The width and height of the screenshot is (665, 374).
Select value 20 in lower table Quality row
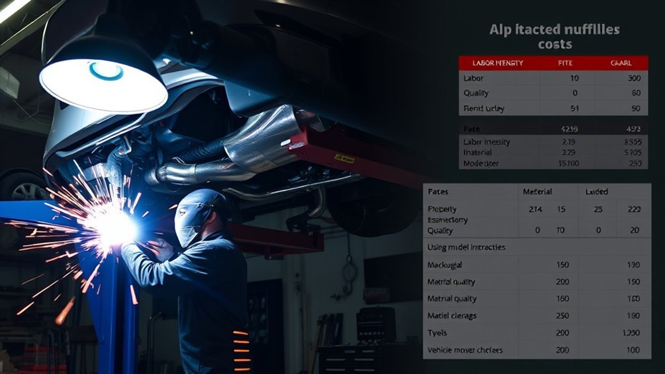(634, 230)
